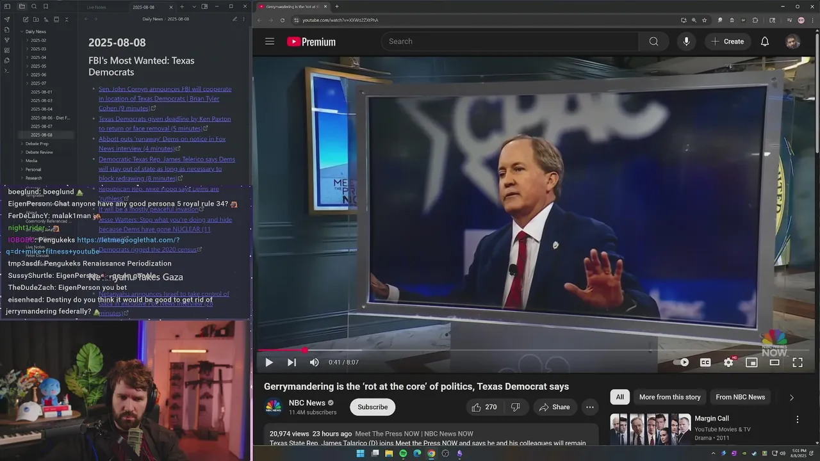Switch note to edit mode pencil icon
This screenshot has width=820, height=461.
[234, 19]
